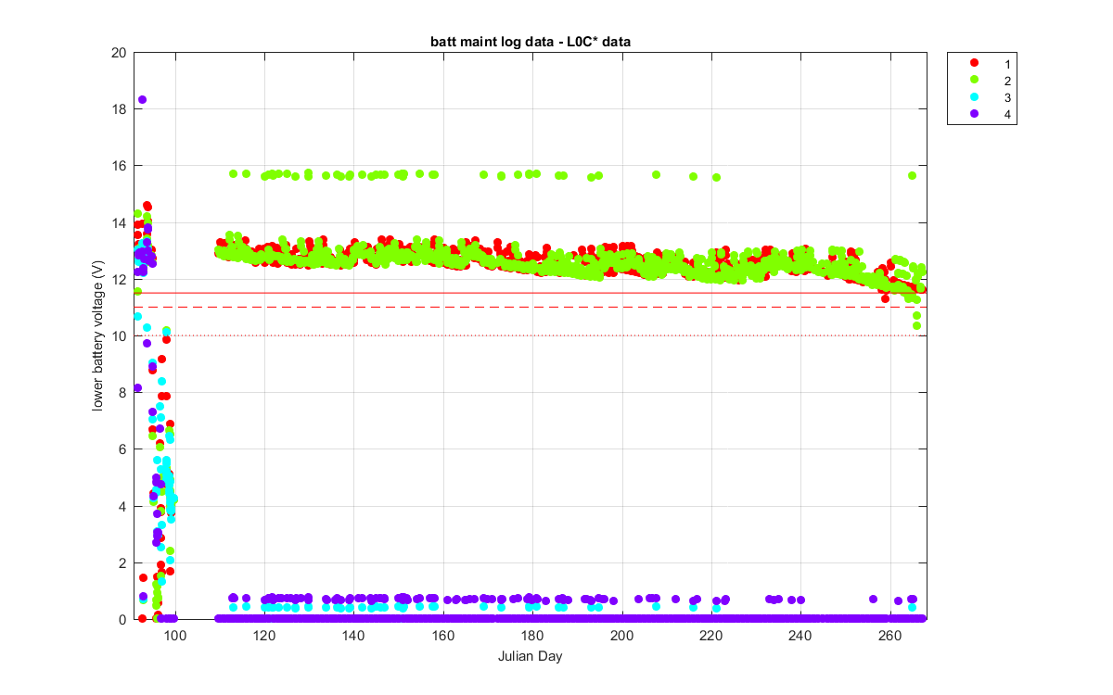The image size is (1113, 695).
Task: Select legend label 1
Action: [1005, 62]
